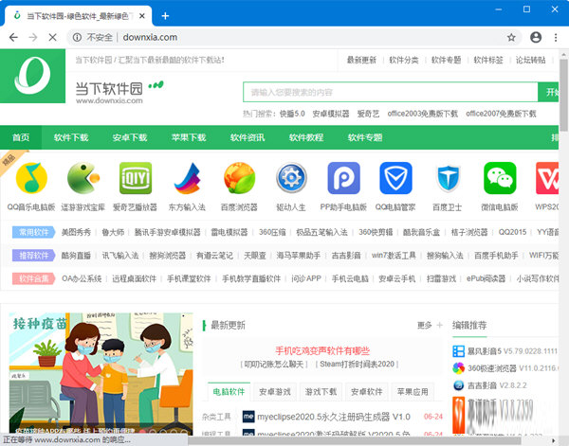This screenshot has width=569, height=446.
Task: Open 苹果下载 navigation item
Action: 189,137
